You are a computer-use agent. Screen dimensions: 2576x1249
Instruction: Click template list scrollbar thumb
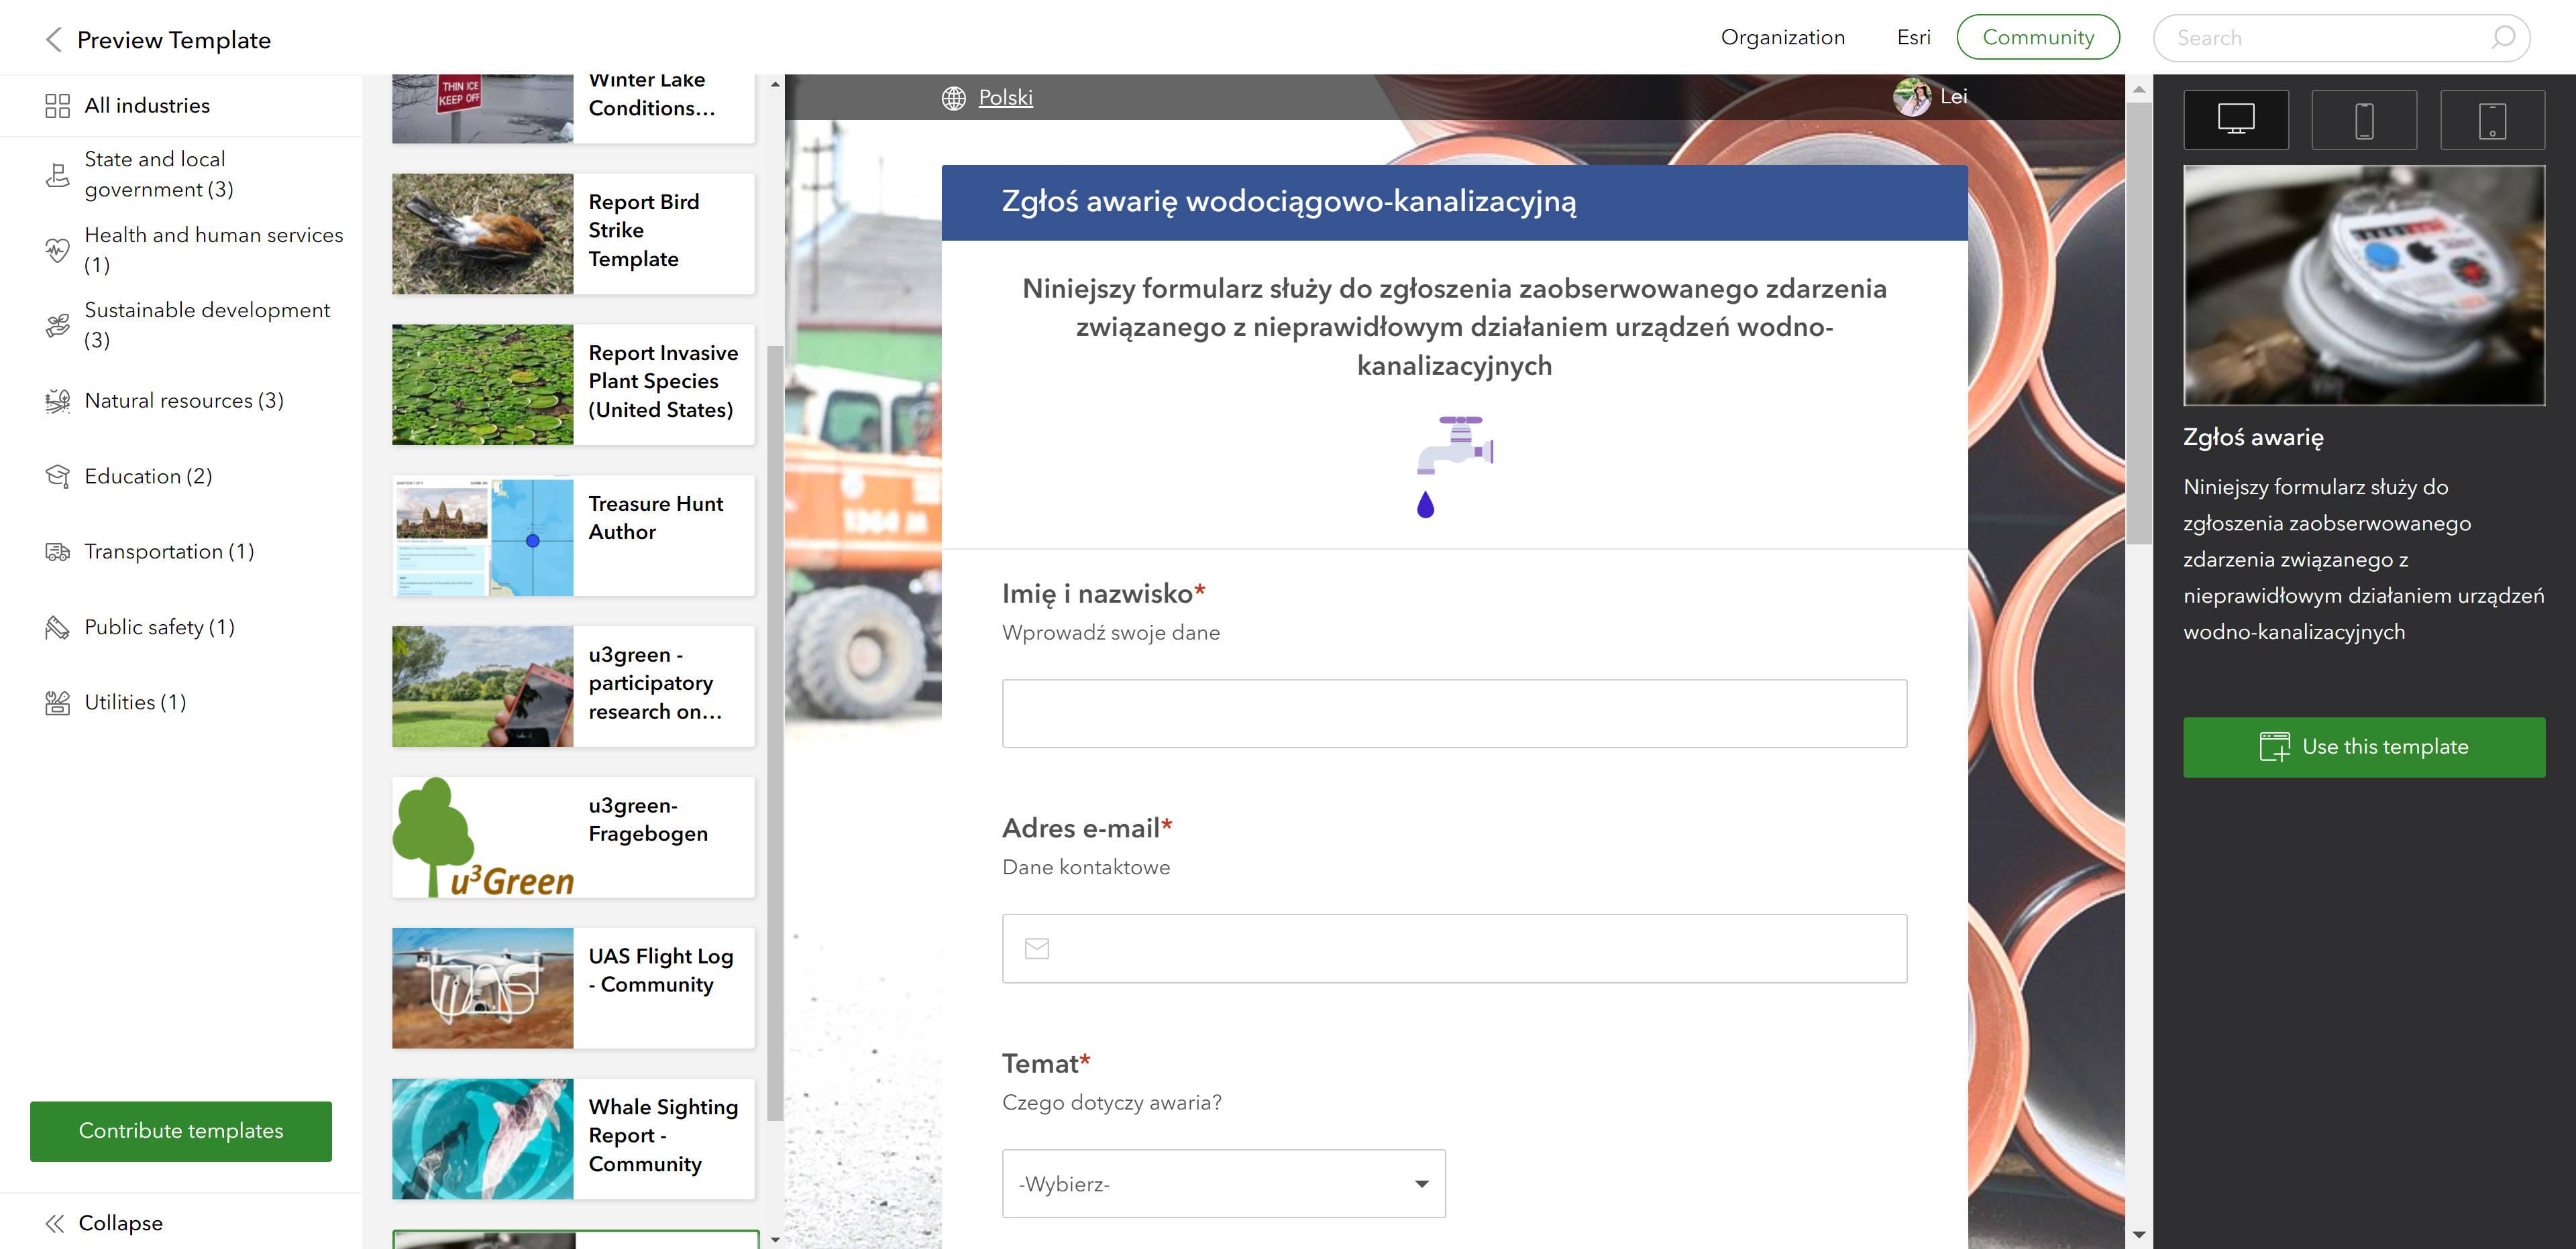(775, 733)
